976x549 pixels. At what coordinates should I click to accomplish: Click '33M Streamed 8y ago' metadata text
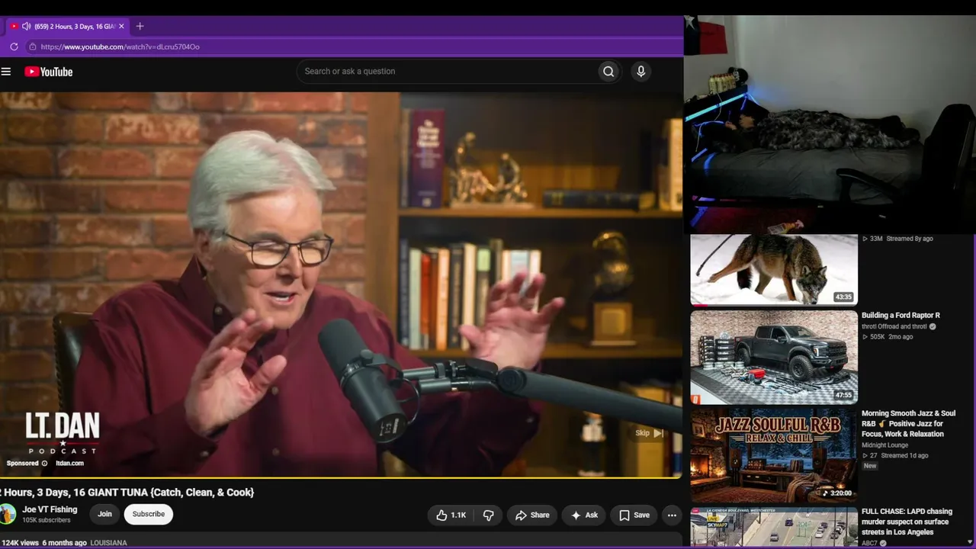897,239
